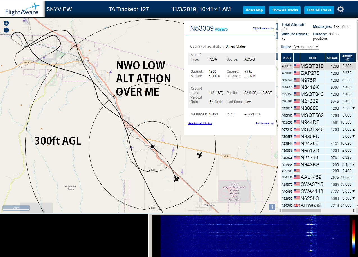The image size is (358, 257).
Task: Click the left arrow of the table's horizontal scrollbar
Action: tap(280, 211)
